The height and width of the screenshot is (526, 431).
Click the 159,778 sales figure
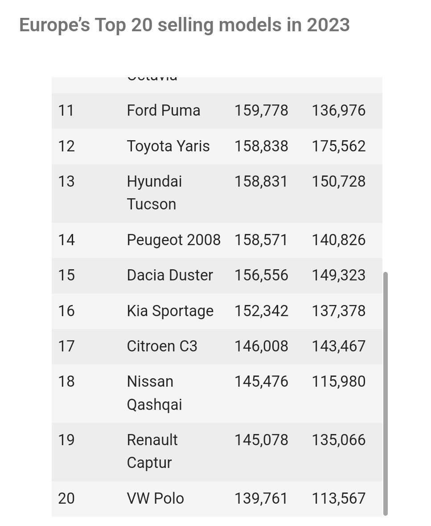(261, 110)
